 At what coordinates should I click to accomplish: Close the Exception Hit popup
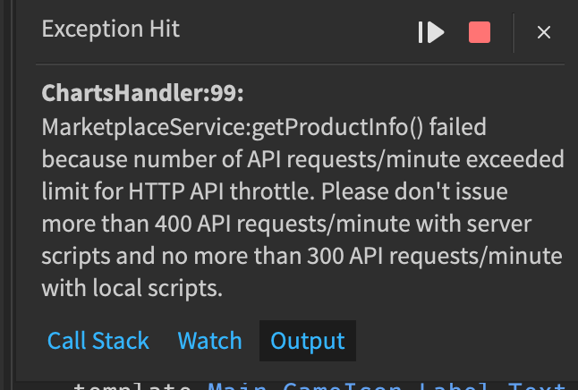point(544,32)
